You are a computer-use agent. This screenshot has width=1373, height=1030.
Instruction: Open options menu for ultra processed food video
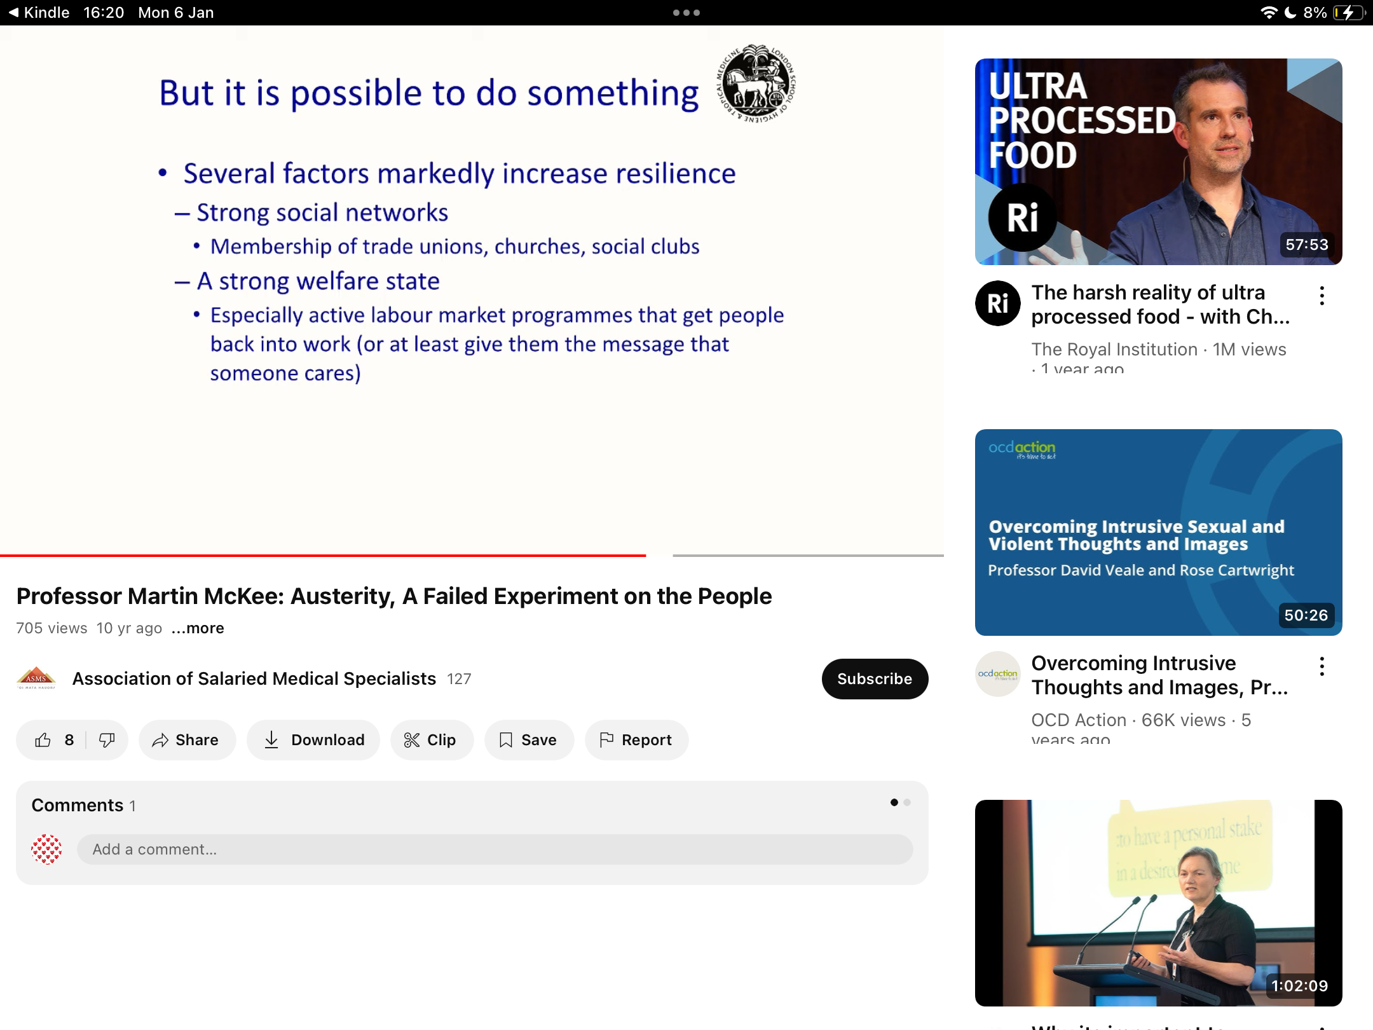click(x=1322, y=296)
